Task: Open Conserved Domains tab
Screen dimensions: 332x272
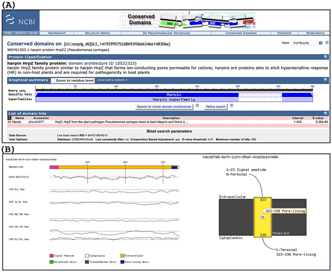Action: (x=241, y=33)
